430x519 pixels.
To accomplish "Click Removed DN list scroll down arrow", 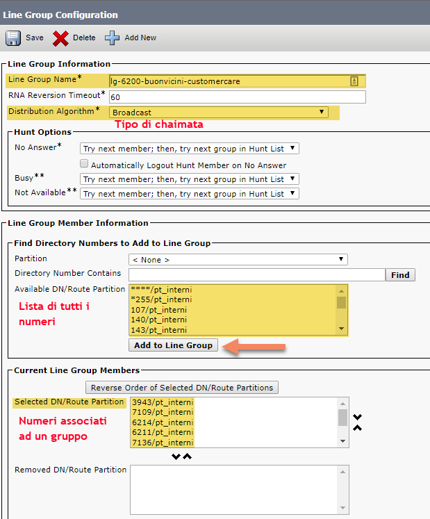I will coord(342,508).
